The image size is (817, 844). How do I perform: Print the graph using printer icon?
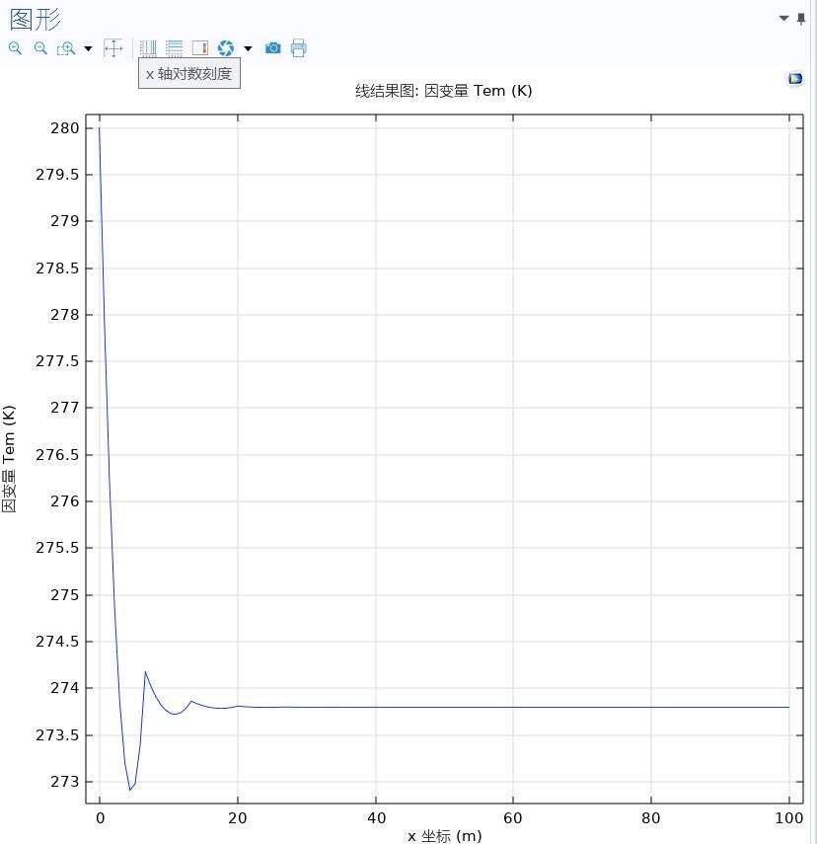click(x=299, y=48)
